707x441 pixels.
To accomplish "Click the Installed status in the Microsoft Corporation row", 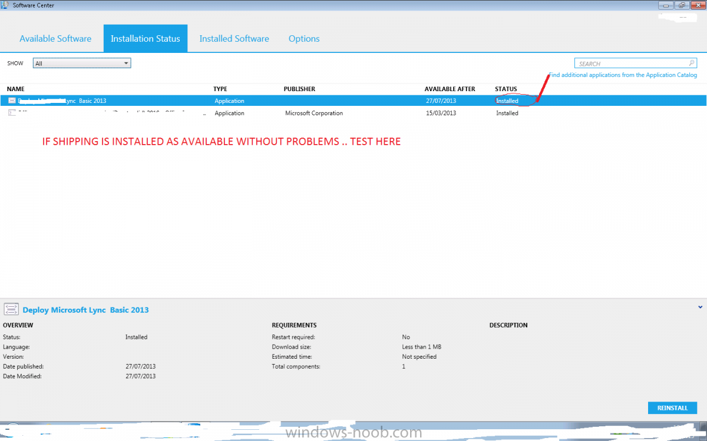I will [x=507, y=113].
